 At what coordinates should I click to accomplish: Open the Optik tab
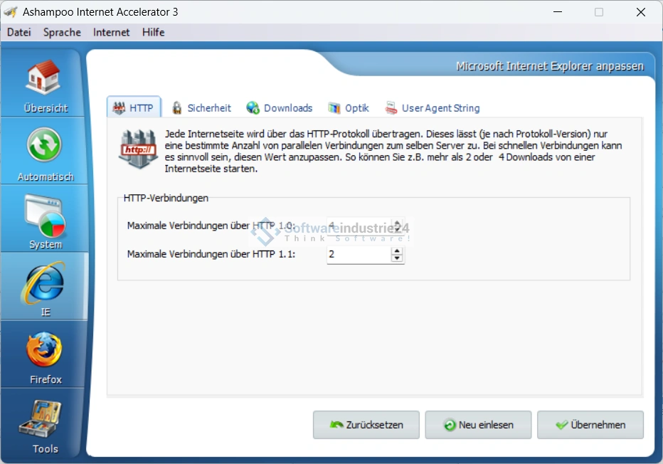[349, 108]
